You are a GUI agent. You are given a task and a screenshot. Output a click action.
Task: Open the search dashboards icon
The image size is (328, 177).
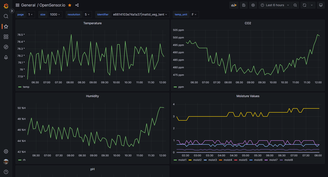6,16
